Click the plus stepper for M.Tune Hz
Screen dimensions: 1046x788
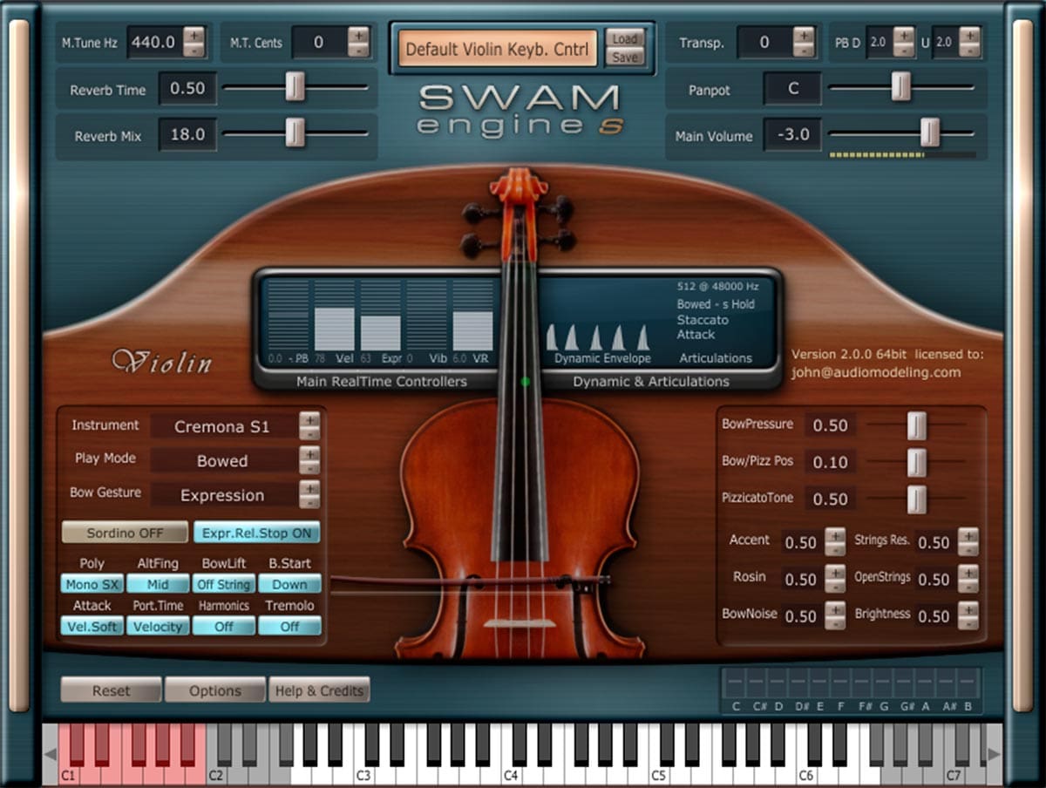194,35
